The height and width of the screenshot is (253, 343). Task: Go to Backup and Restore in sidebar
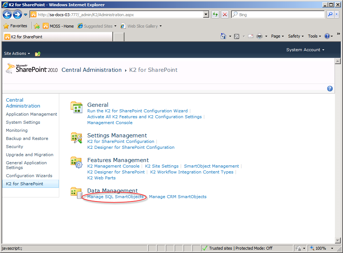pos(27,138)
